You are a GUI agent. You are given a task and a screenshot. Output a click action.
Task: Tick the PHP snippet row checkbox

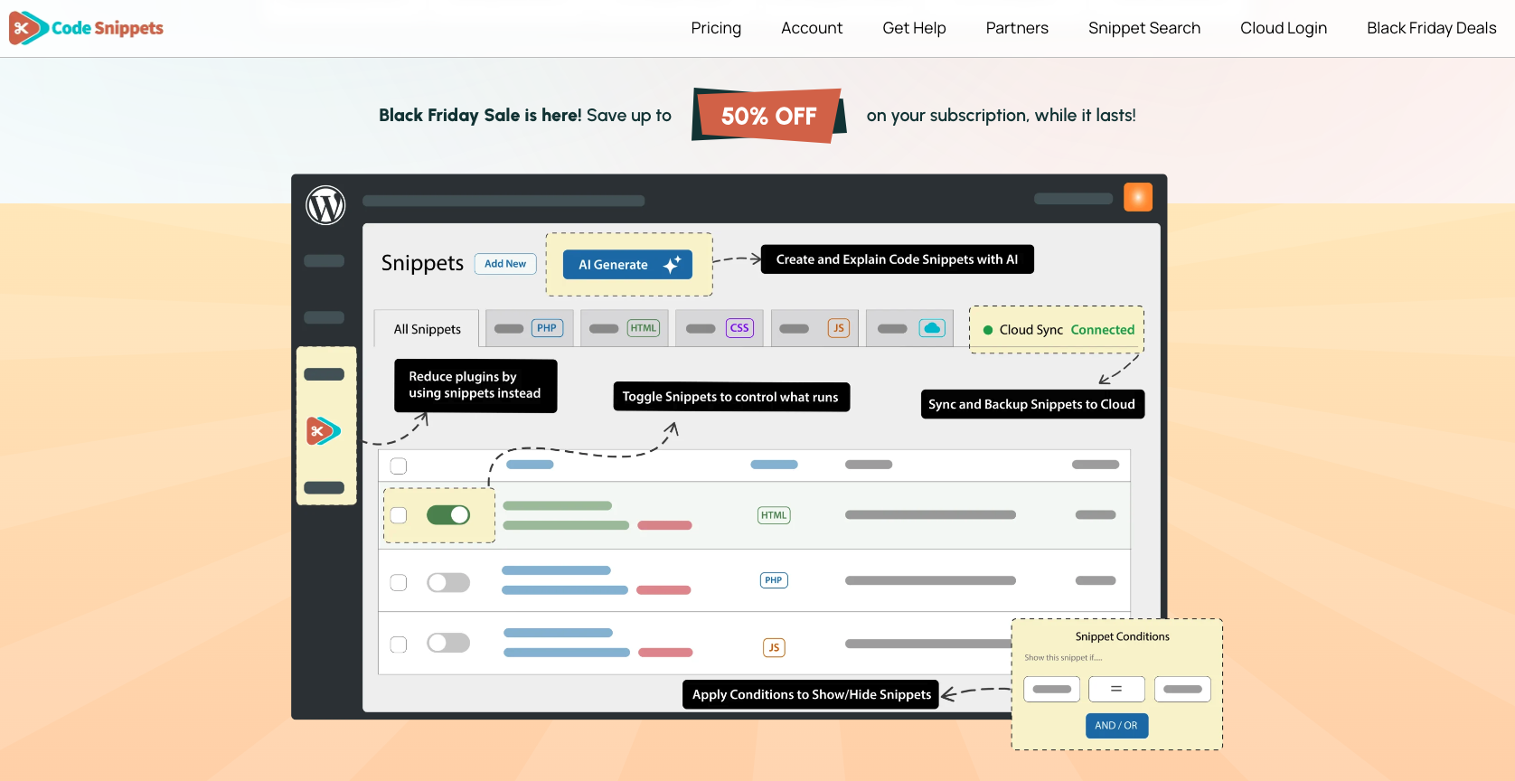pyautogui.click(x=399, y=583)
